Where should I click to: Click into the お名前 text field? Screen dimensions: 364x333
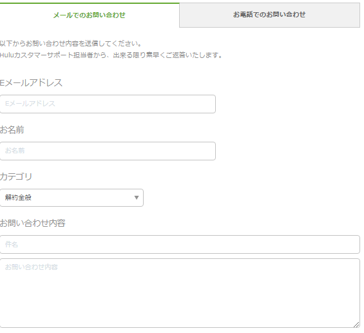pyautogui.click(x=108, y=151)
